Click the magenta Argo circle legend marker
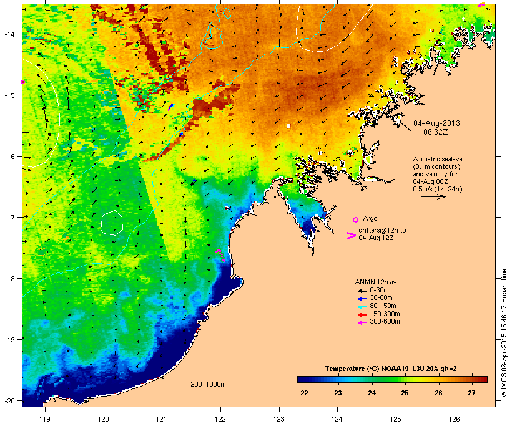 click(356, 219)
